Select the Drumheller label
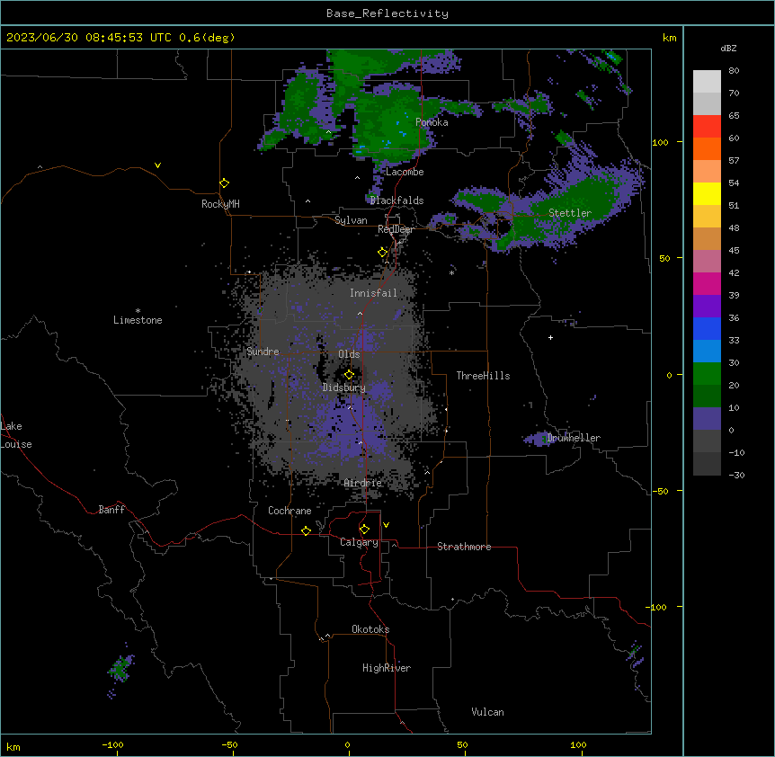Image resolution: width=775 pixels, height=757 pixels. pos(574,438)
